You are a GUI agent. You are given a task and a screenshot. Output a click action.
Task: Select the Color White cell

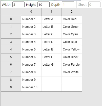[x=72, y=72]
